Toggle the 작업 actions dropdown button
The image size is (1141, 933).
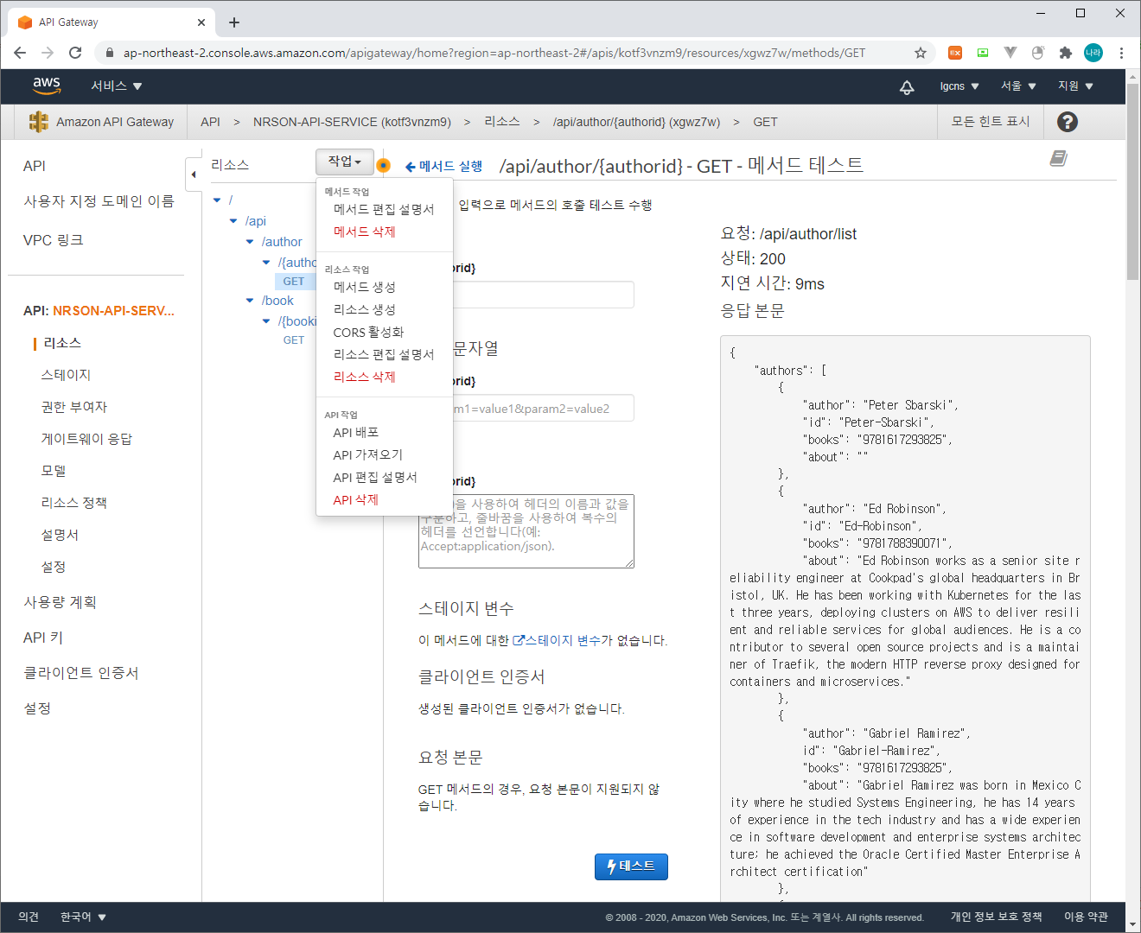[345, 162]
